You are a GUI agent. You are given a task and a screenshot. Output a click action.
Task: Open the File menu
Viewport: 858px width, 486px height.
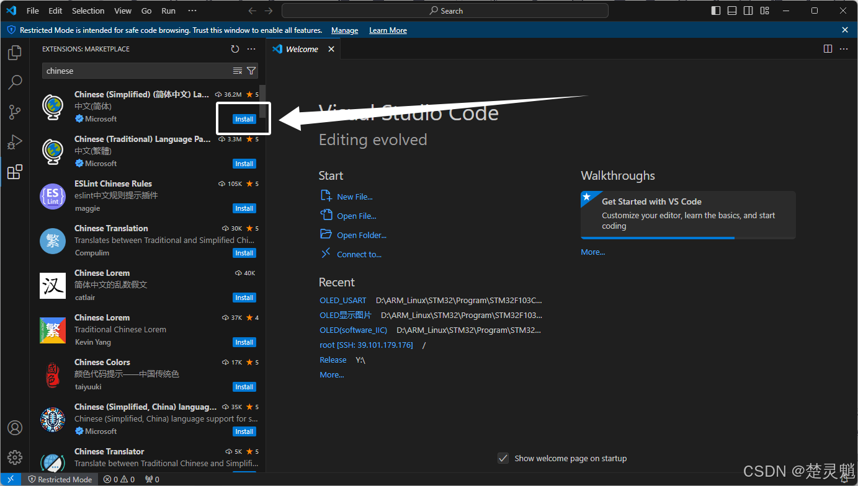click(33, 11)
